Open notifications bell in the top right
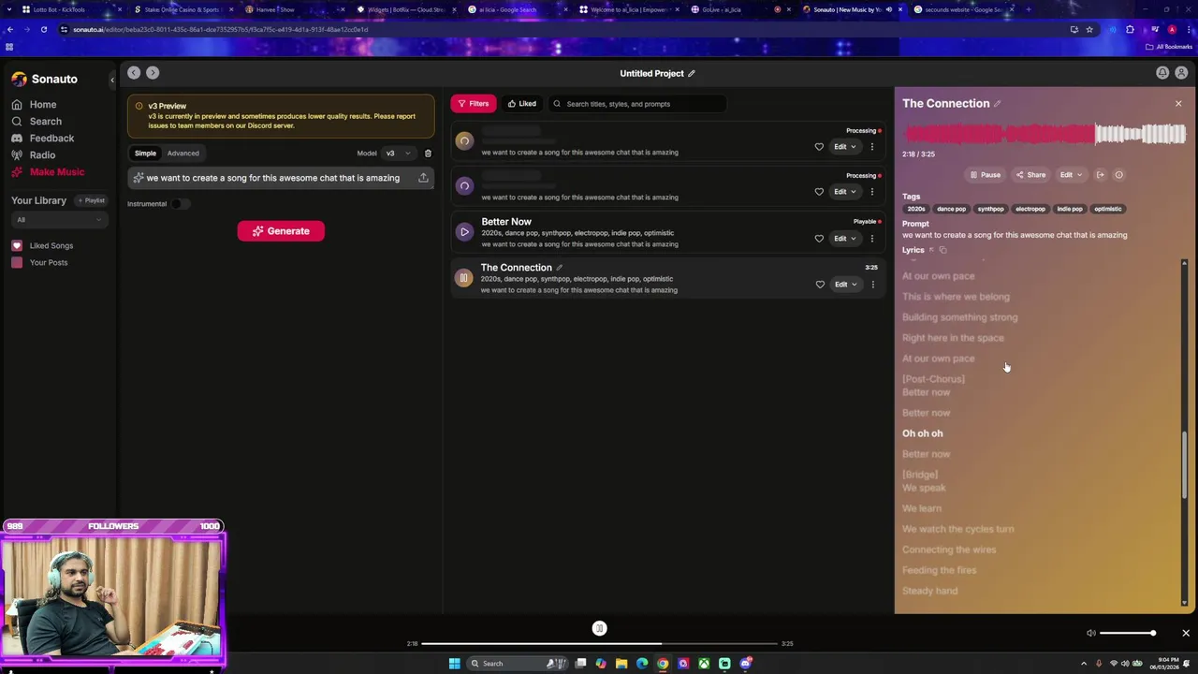The height and width of the screenshot is (674, 1198). pos(1162,73)
